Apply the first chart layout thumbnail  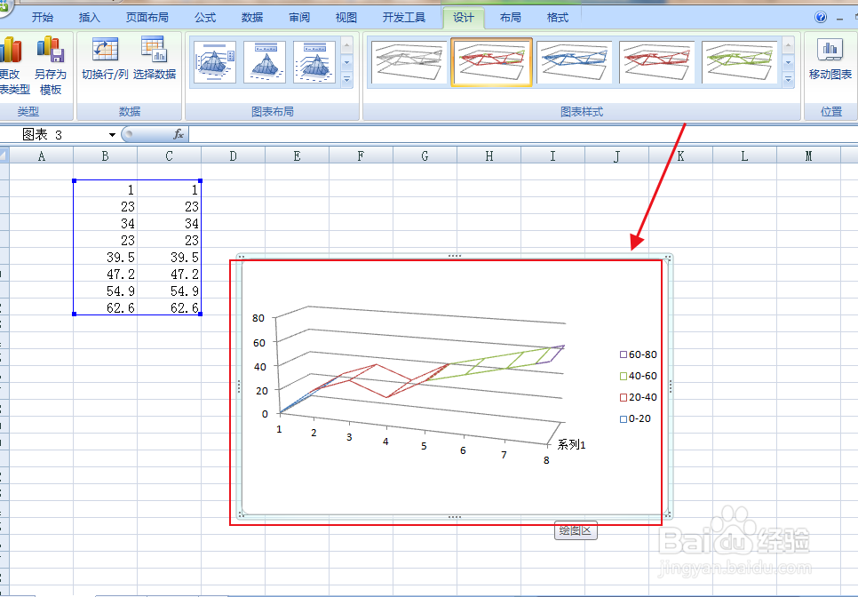click(x=215, y=62)
